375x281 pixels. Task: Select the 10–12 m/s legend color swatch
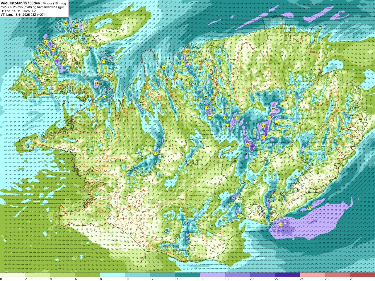137,275
